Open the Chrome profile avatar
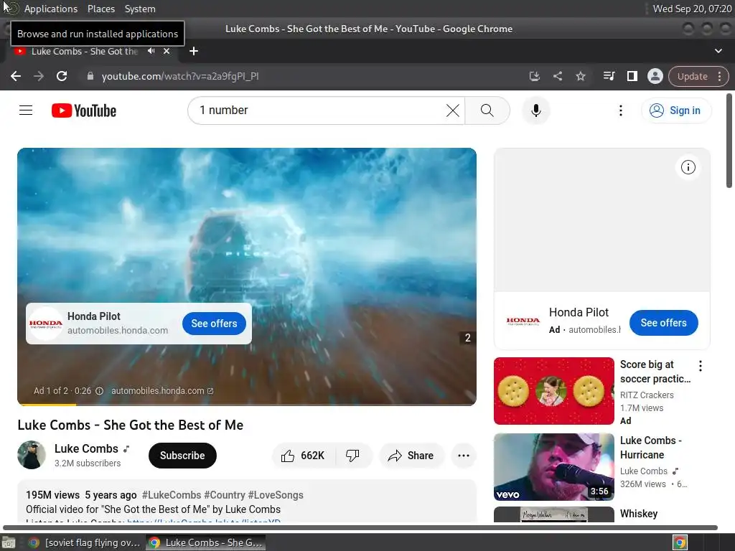735x551 pixels. 655,76
